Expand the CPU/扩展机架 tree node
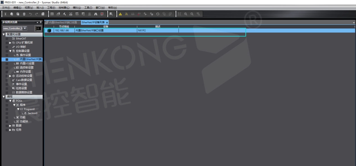The image size is (356, 166). (10, 43)
